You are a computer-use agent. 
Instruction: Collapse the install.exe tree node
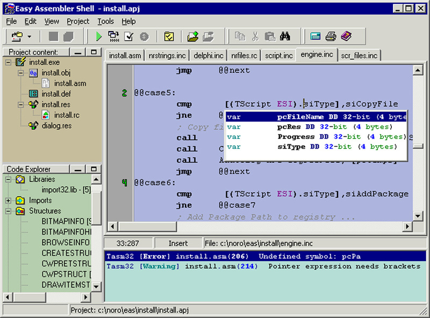(x=8, y=62)
